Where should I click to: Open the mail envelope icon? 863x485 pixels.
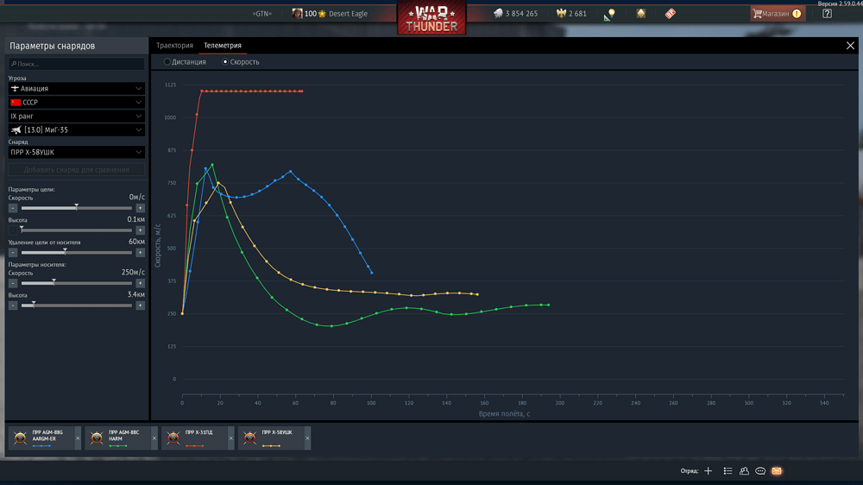[777, 470]
